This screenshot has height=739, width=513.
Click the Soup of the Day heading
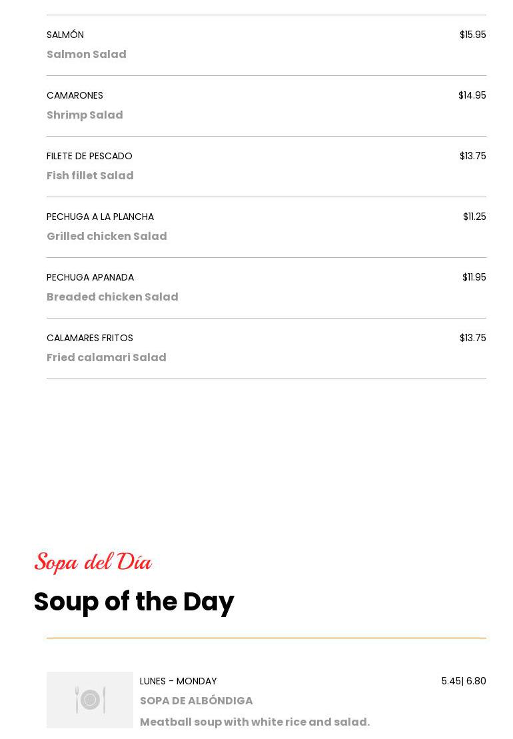tap(134, 602)
